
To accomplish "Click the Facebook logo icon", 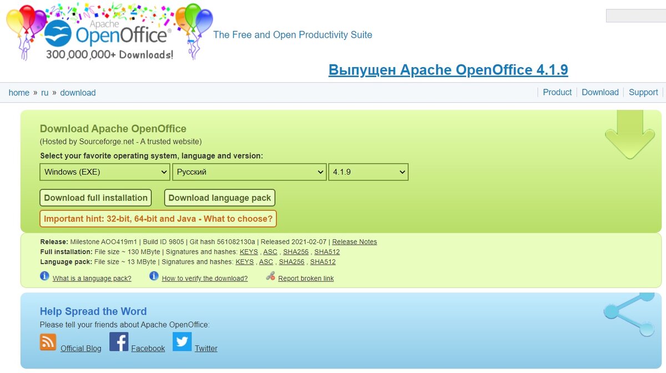I will tap(119, 342).
